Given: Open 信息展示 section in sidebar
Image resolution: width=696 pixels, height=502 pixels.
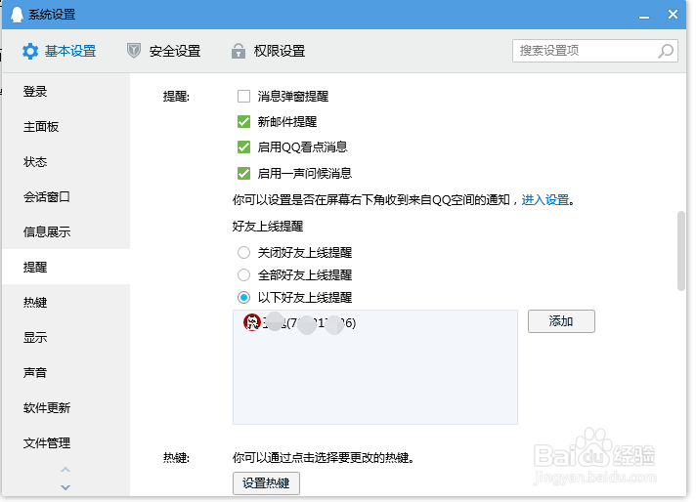Looking at the screenshot, I should coord(66,231).
